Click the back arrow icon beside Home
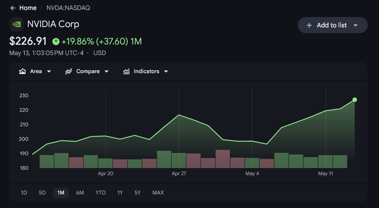379x208 pixels. 13,8
